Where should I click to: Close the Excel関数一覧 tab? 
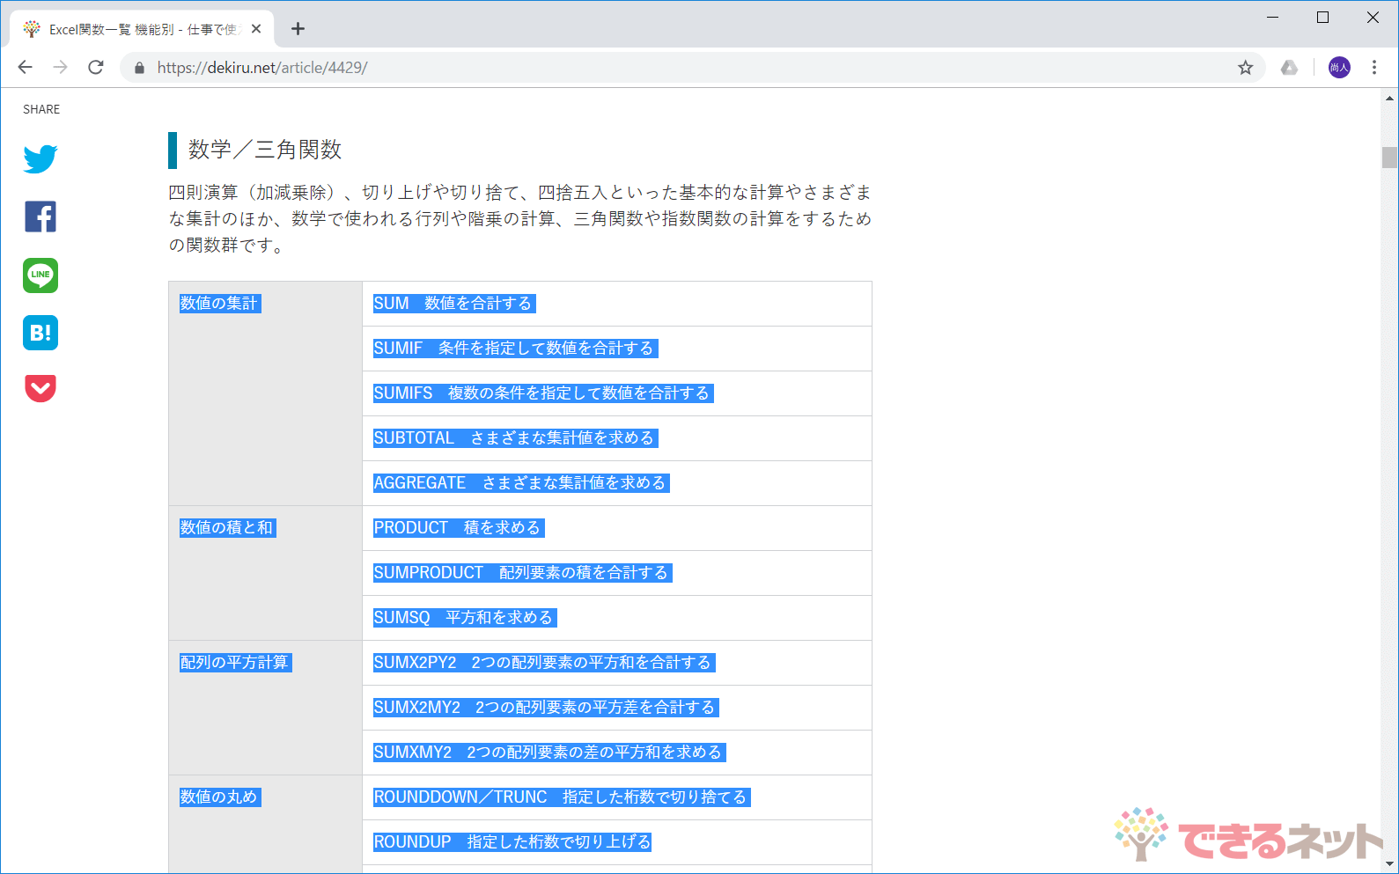[256, 29]
